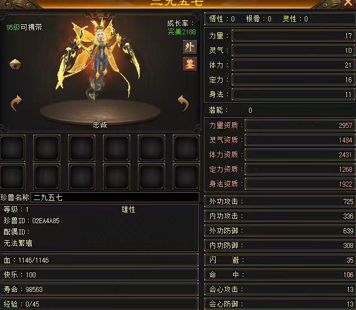Click the 快乐 happiness bar
Screen dimensions: 356x310
click(100, 275)
